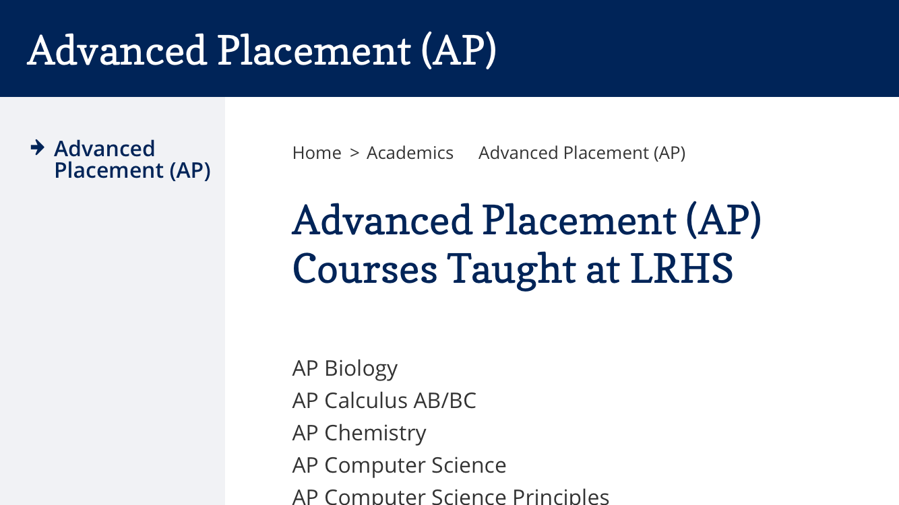Open the Academics breadcrumb link
Screen dimensions: 899x505
(410, 153)
